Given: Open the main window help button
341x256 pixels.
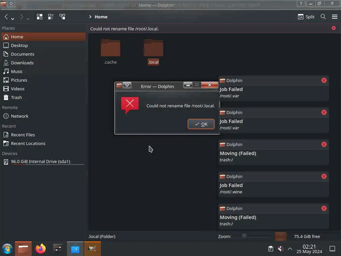Looking at the screenshot, I should [x=301, y=3].
